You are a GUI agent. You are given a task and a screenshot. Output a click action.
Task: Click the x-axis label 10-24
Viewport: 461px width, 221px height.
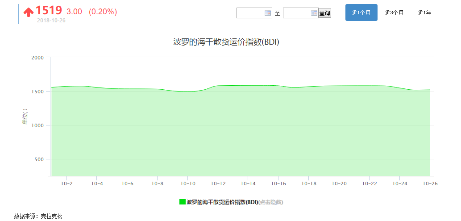(x=399, y=183)
